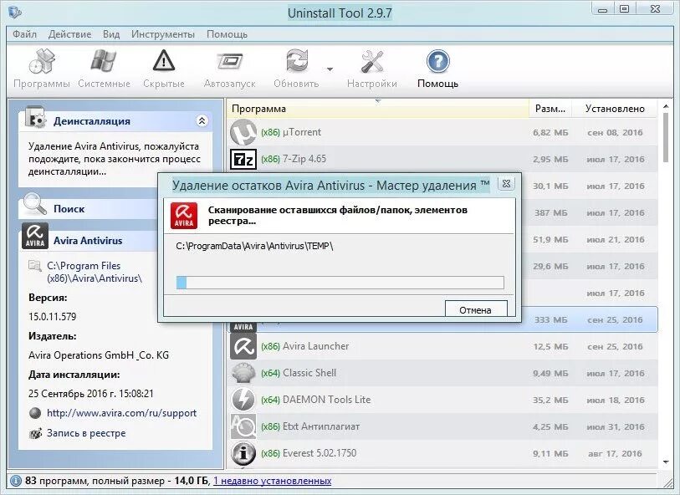Click the Помощь question mark icon

[437, 62]
